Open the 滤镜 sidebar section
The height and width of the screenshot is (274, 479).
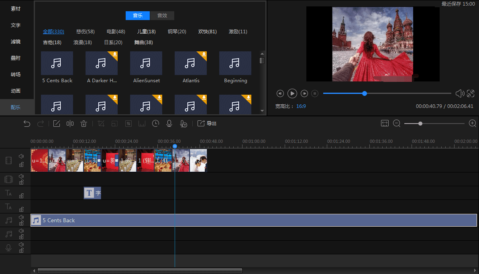[x=16, y=41]
